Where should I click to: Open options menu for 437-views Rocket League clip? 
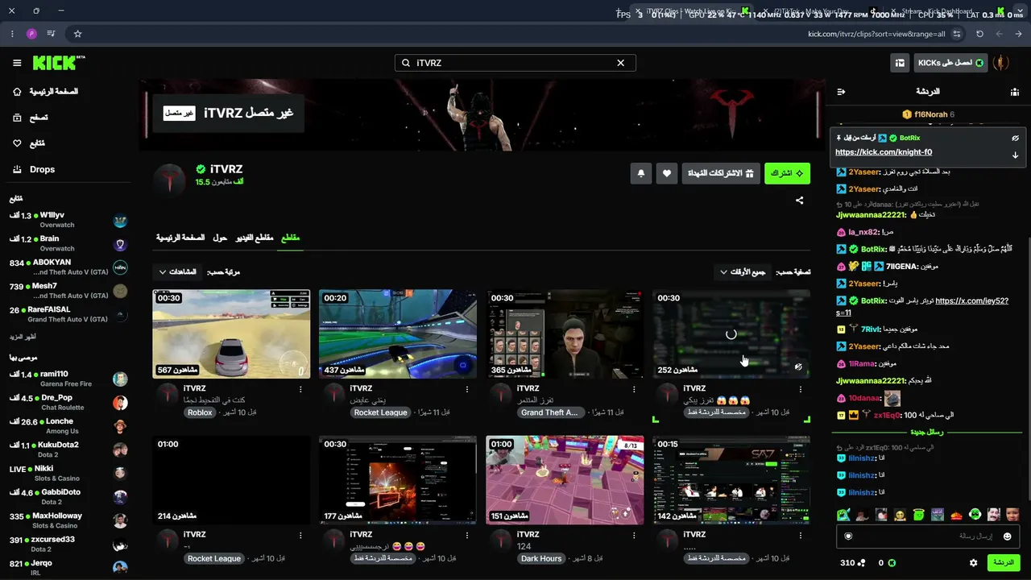point(467,389)
